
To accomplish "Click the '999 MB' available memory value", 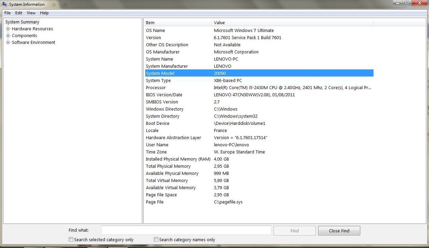I will click(x=221, y=173).
